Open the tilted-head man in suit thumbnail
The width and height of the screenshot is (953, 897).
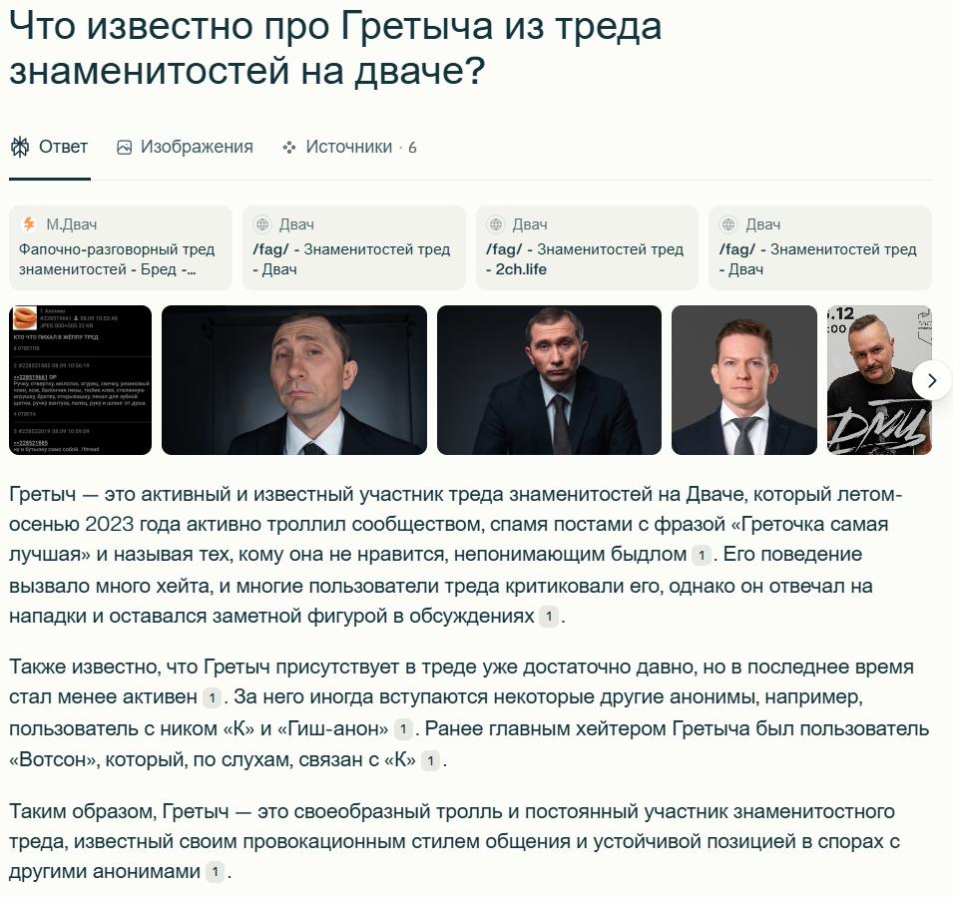click(x=294, y=380)
